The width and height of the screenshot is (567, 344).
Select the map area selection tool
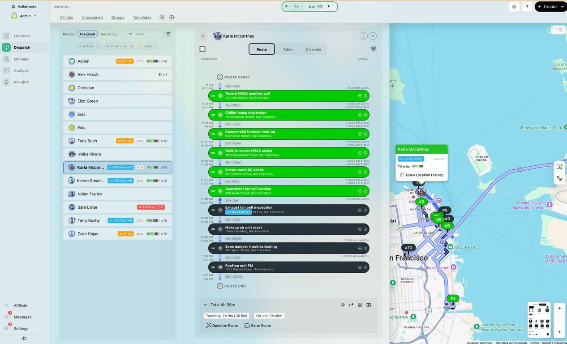[559, 167]
